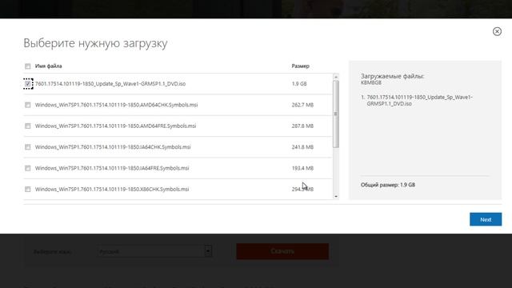The width and height of the screenshot is (512, 288).
Task: Click the IA64CHK.Symbols.msi file name
Action: [x=113, y=147]
